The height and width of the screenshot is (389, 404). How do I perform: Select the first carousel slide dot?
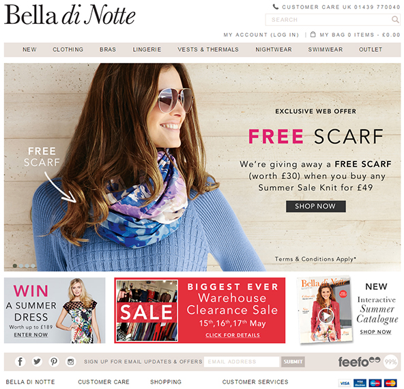click(15, 266)
